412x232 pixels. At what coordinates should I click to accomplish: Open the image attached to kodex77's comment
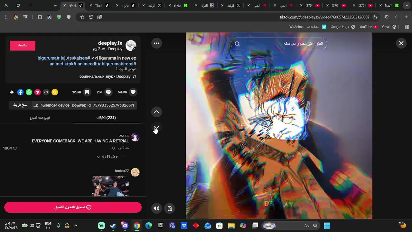(110, 186)
